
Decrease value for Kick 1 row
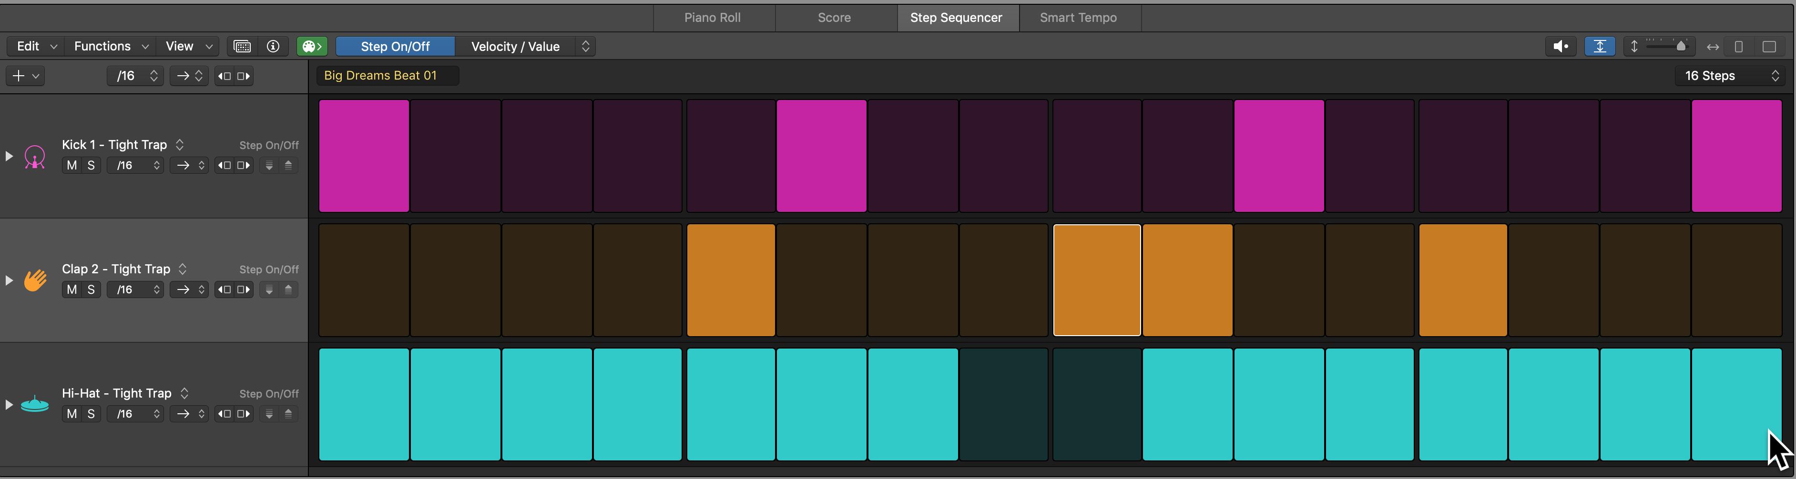(x=269, y=166)
